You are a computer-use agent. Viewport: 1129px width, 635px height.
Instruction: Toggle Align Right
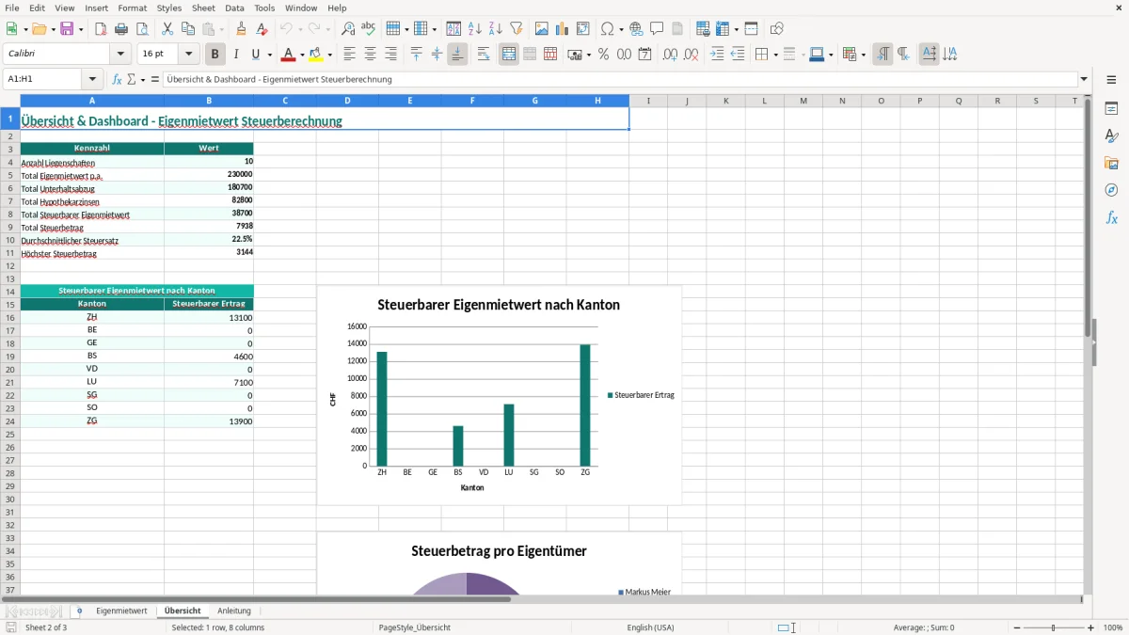pyautogui.click(x=391, y=55)
